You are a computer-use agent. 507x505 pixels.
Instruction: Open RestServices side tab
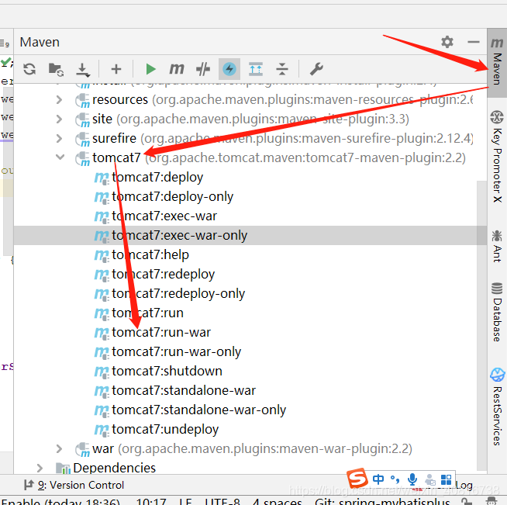tap(497, 406)
